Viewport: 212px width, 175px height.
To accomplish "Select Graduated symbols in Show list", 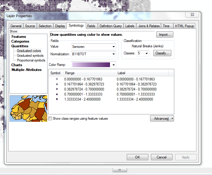I will [x=30, y=56].
